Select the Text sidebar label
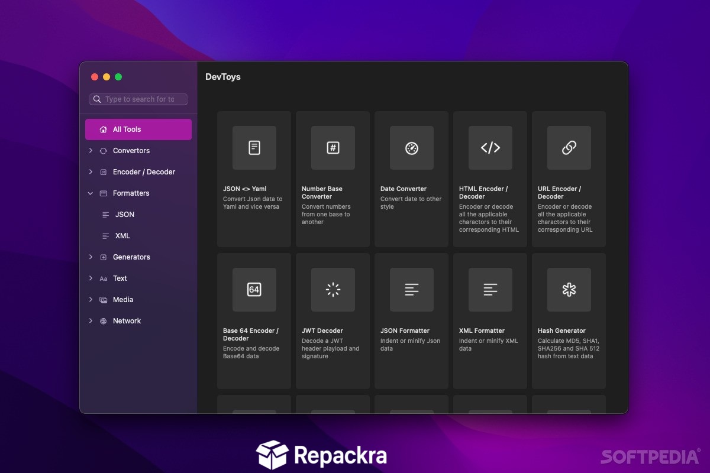Image resolution: width=710 pixels, height=473 pixels. tap(120, 278)
